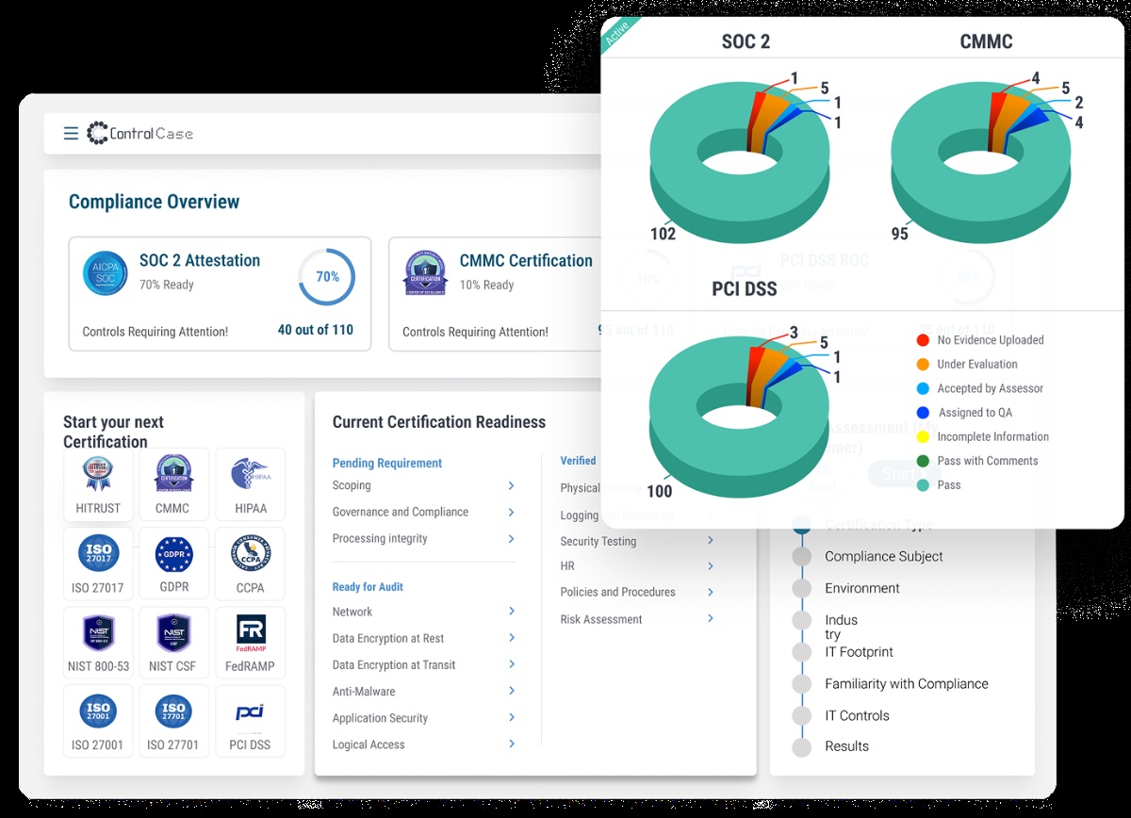Image resolution: width=1131 pixels, height=818 pixels.
Task: Select the CMMC icon under Start your next Certification
Action: 173,473
